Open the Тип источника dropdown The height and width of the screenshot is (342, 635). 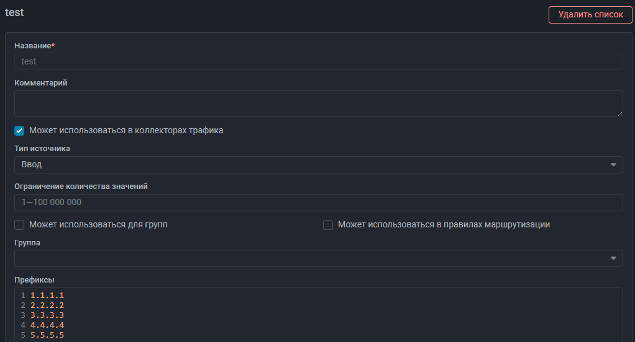318,165
